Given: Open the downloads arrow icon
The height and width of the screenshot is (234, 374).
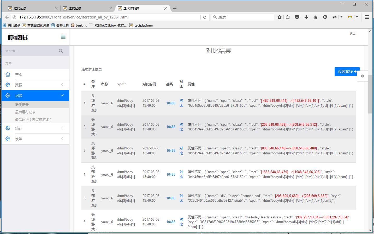Looking at the screenshot, I should pyautogui.click(x=306, y=17).
